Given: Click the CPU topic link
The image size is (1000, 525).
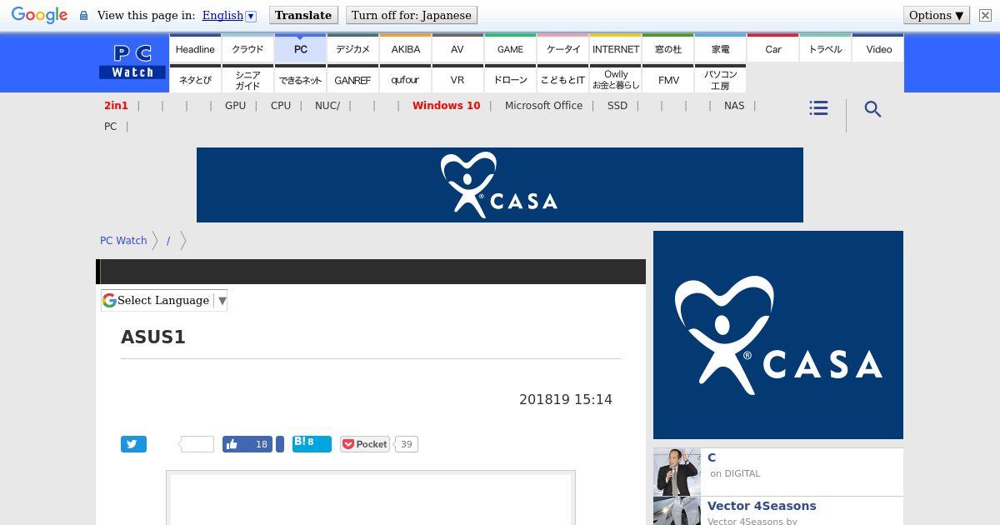Looking at the screenshot, I should [281, 106].
